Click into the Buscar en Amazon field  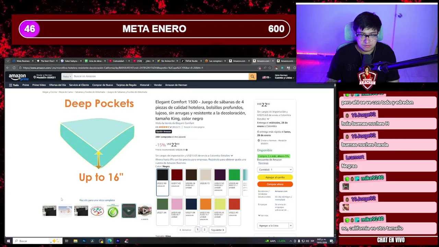160,77
